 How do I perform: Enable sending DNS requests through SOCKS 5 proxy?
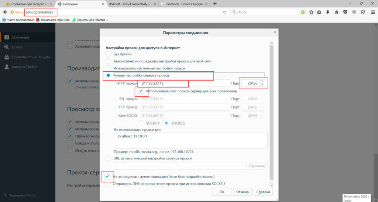click(x=107, y=184)
